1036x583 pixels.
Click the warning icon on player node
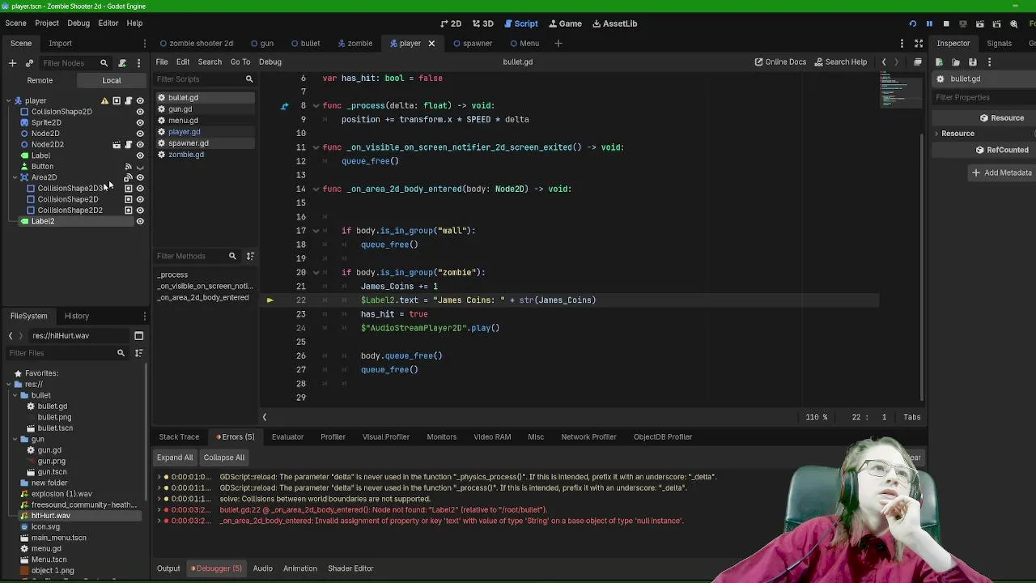(104, 100)
